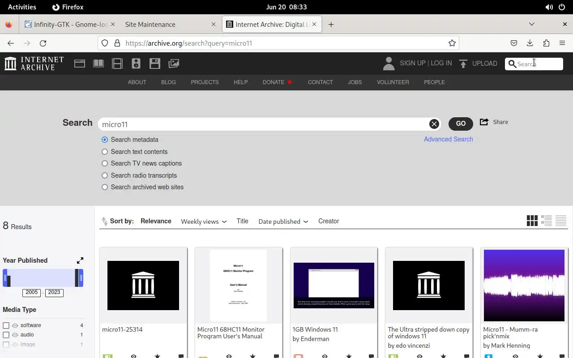Open the micro11-25314 result thumbnail
This screenshot has height=358, width=573.
(143, 286)
